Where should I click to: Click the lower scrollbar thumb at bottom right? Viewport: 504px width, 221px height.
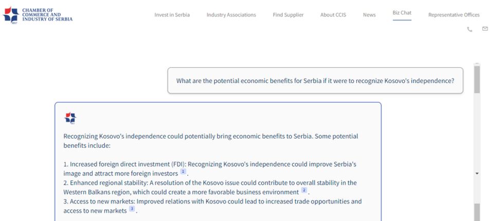[477, 211]
